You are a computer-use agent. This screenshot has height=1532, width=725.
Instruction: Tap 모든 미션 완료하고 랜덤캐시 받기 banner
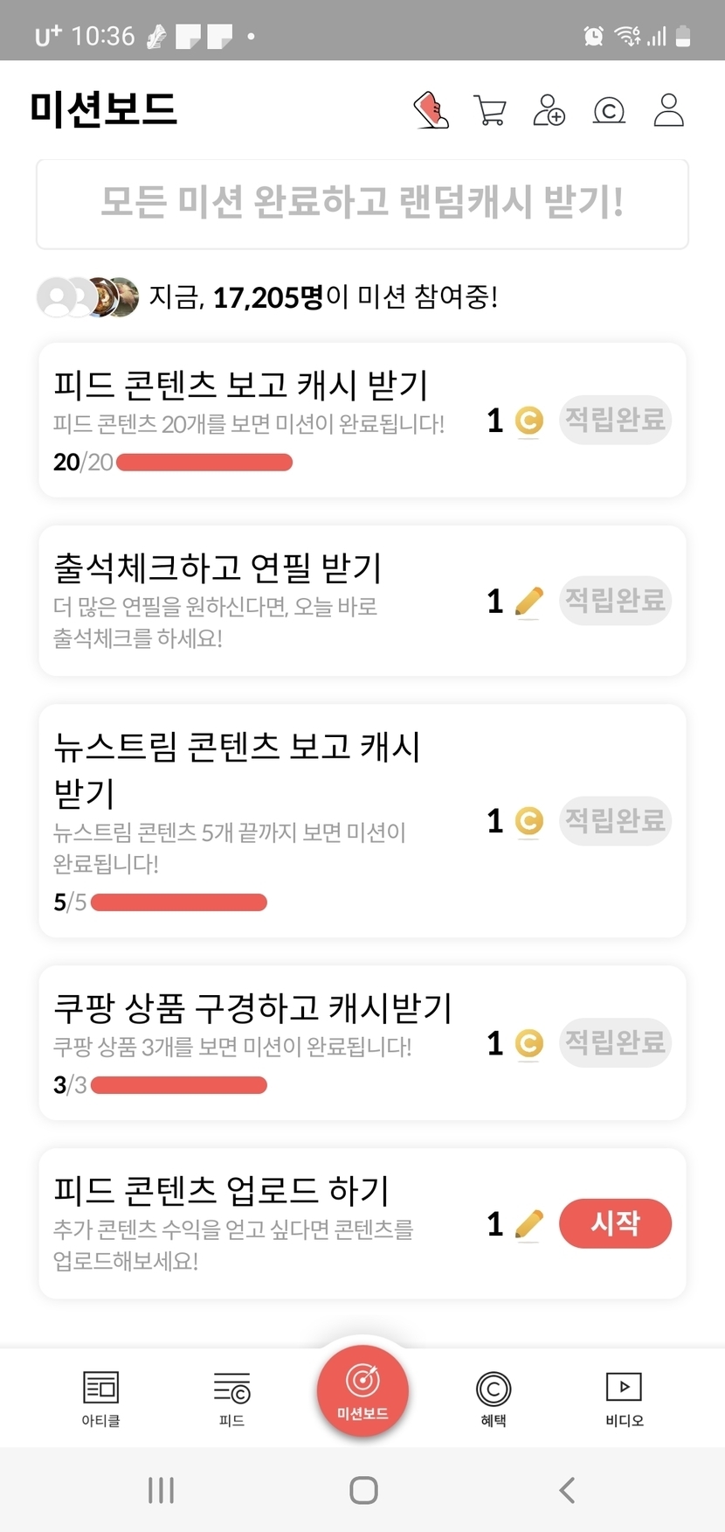(x=362, y=204)
